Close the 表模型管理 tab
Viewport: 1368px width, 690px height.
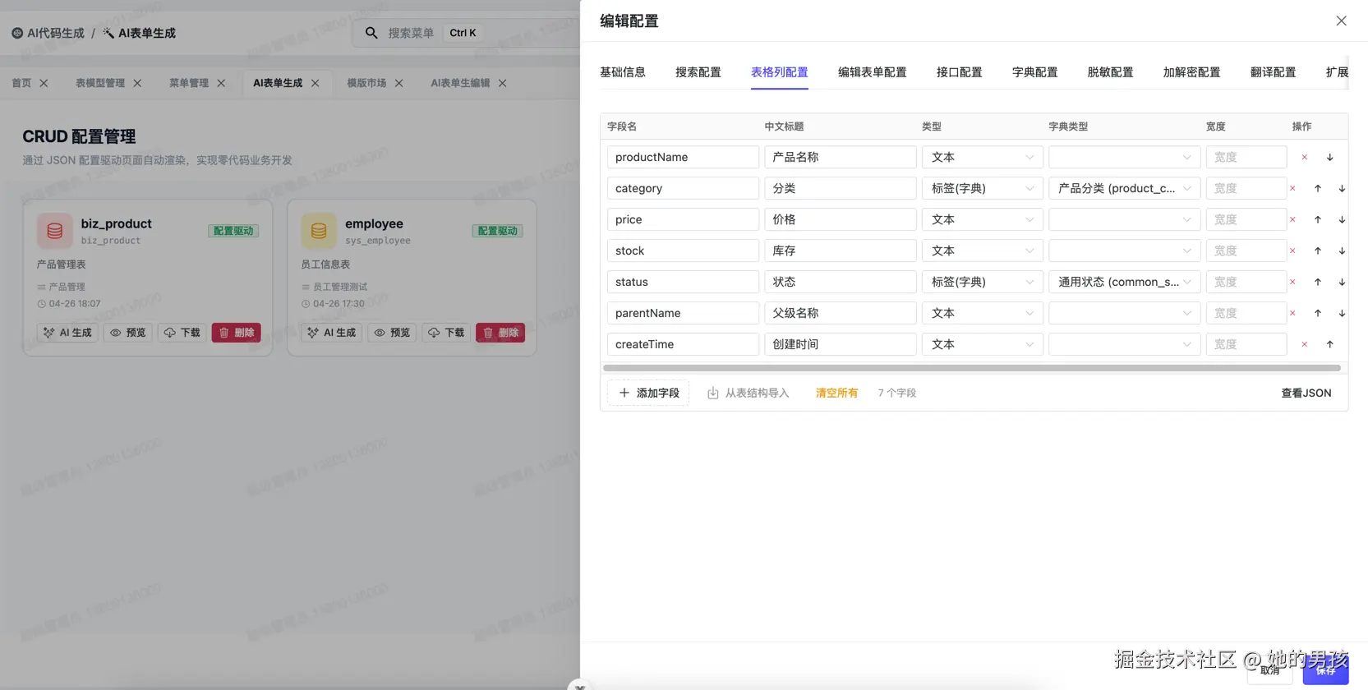[137, 83]
